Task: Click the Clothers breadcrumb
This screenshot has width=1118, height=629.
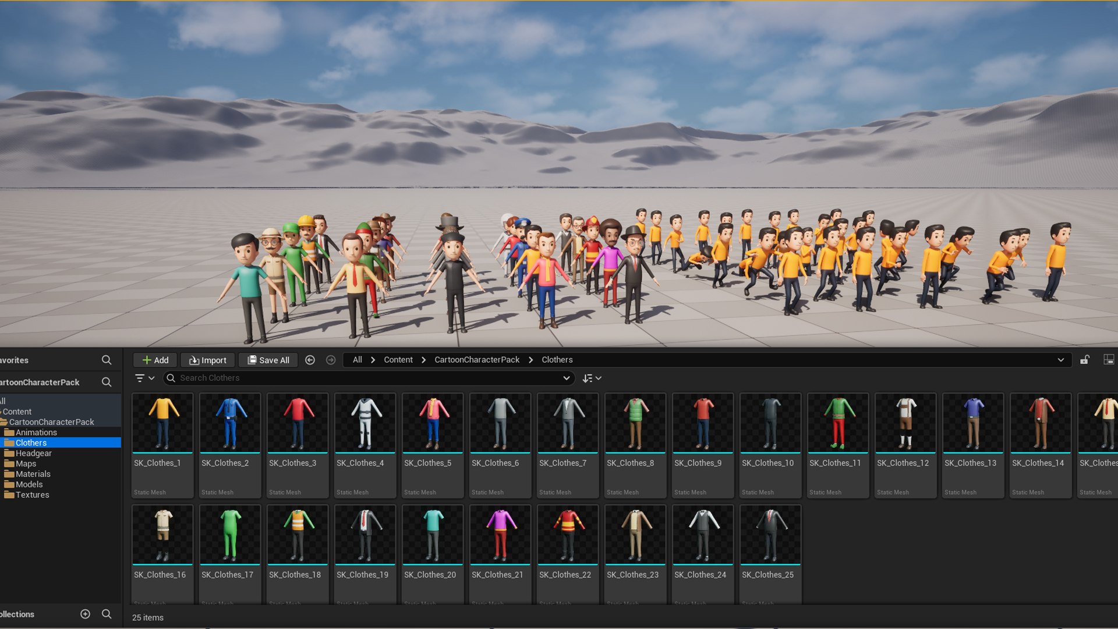Action: [557, 360]
